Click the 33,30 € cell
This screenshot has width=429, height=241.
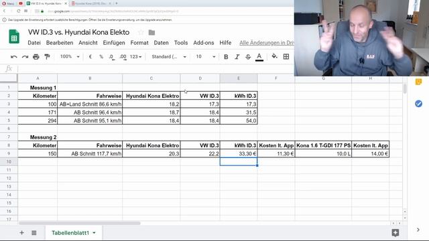[239, 153]
